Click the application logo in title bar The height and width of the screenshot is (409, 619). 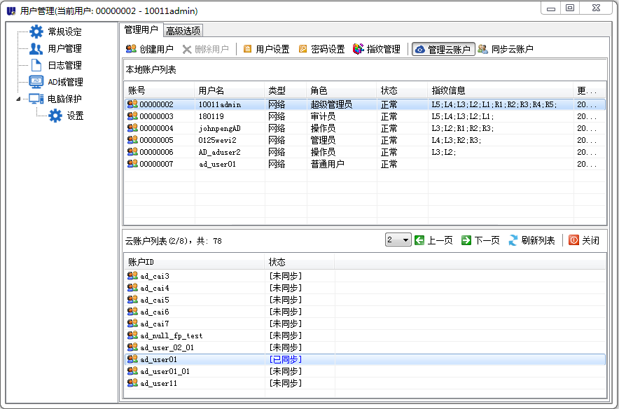(x=11, y=11)
